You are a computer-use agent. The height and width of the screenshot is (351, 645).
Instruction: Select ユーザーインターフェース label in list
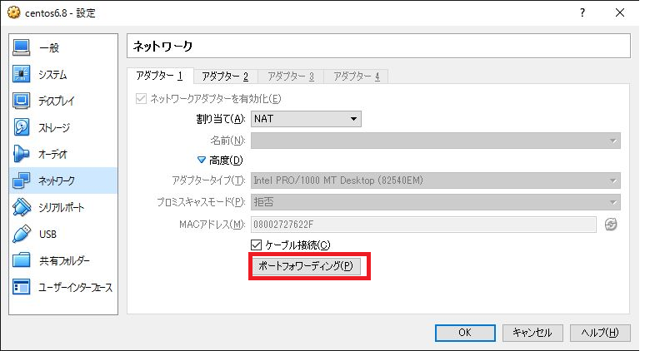[x=75, y=287]
